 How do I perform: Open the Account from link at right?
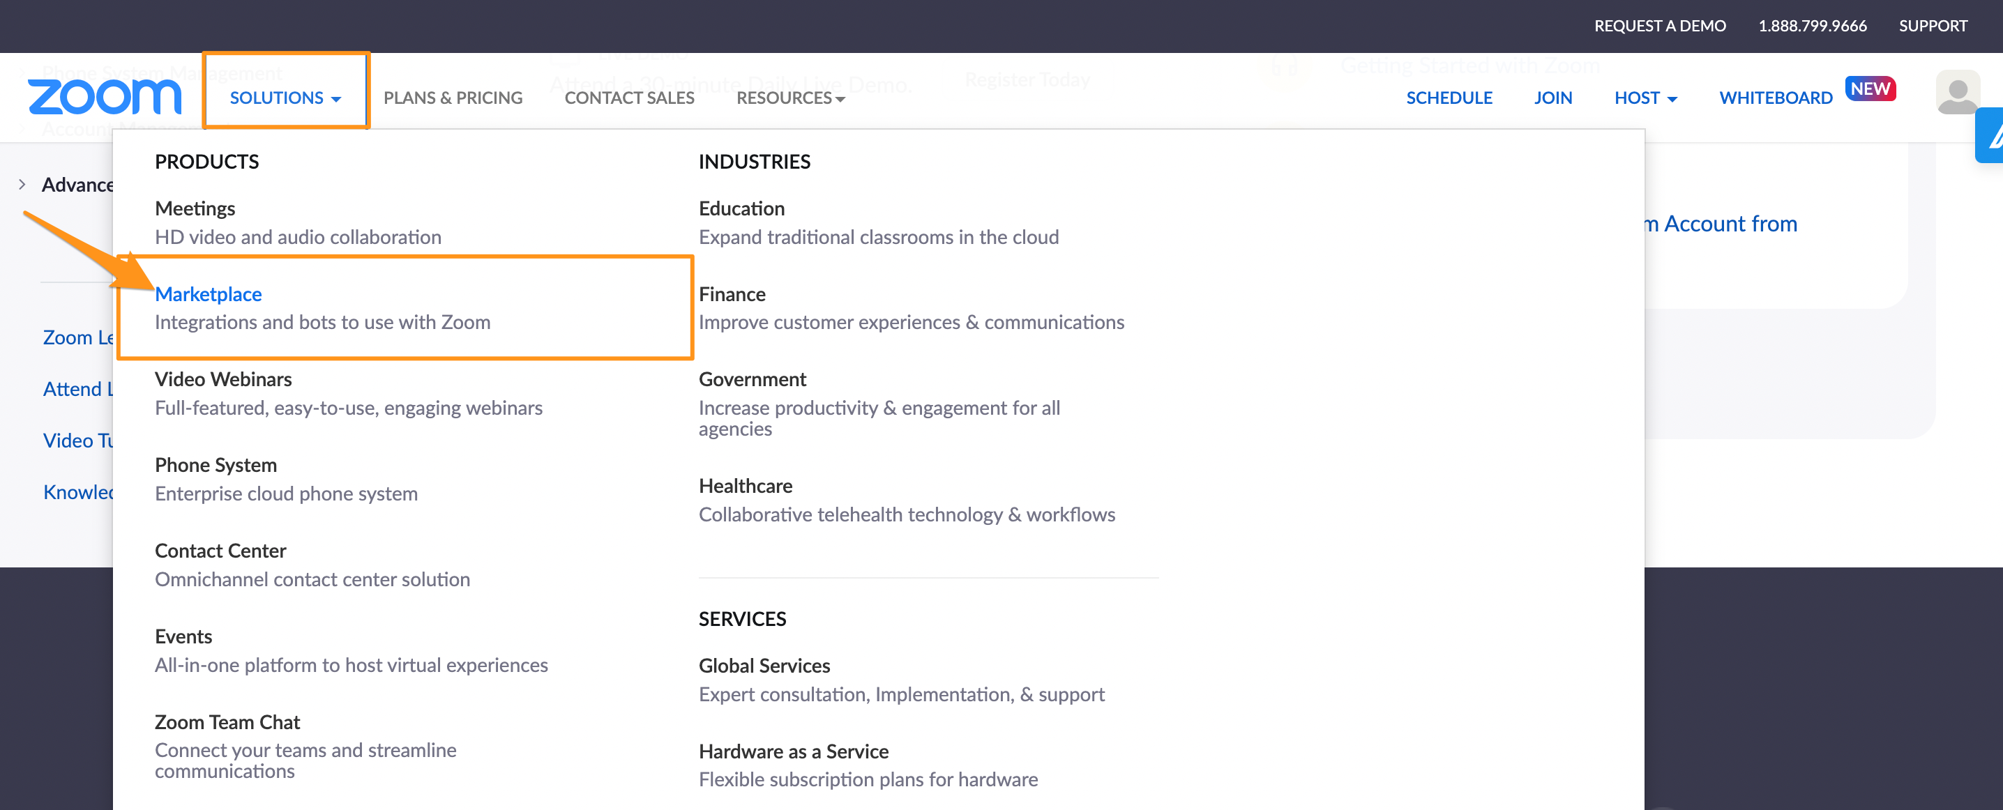pos(1721,224)
